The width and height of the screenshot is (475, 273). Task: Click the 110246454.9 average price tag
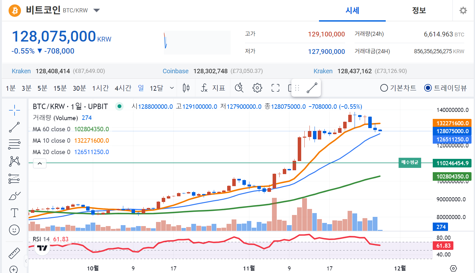coord(452,163)
